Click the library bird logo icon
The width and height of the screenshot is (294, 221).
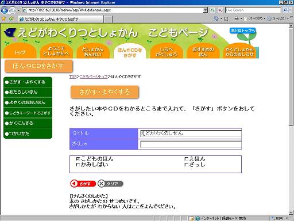click(x=10, y=33)
